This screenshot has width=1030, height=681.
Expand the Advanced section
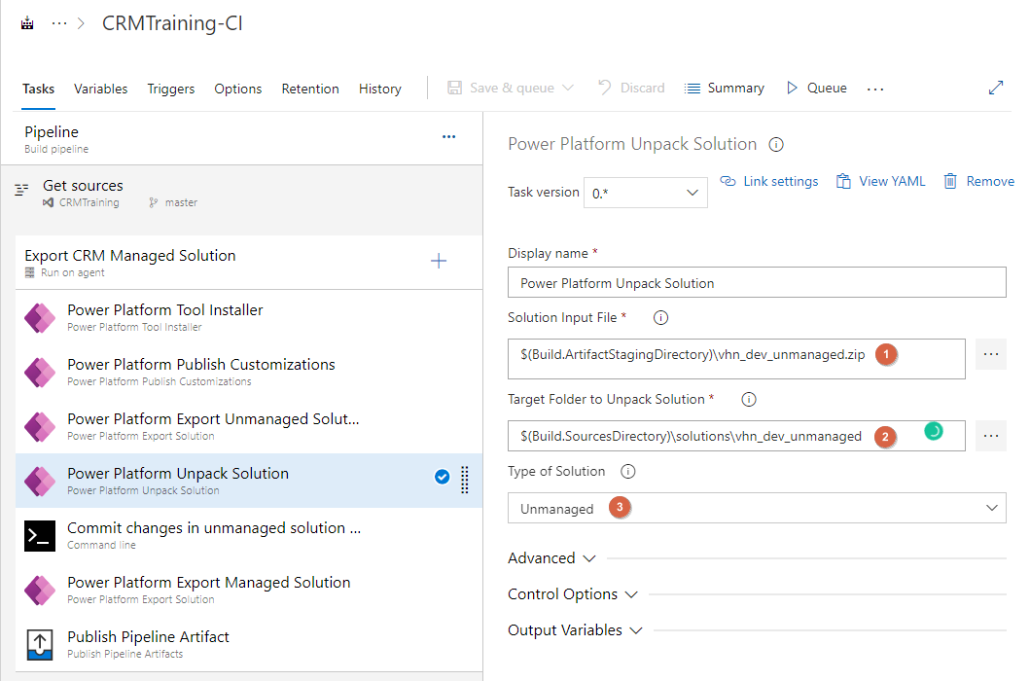click(x=551, y=558)
